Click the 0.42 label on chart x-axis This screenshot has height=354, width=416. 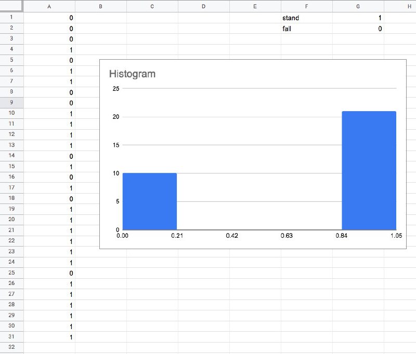(x=232, y=236)
